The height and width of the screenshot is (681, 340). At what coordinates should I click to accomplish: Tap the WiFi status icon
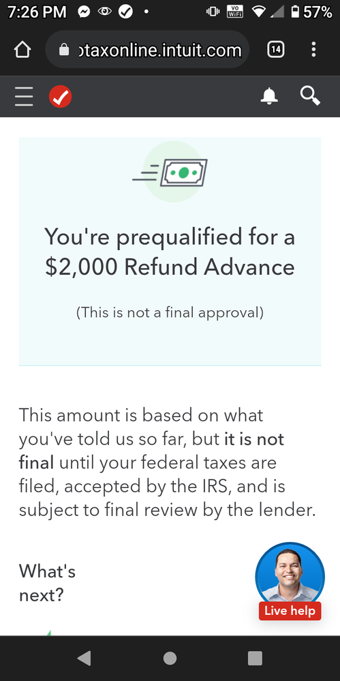click(258, 12)
